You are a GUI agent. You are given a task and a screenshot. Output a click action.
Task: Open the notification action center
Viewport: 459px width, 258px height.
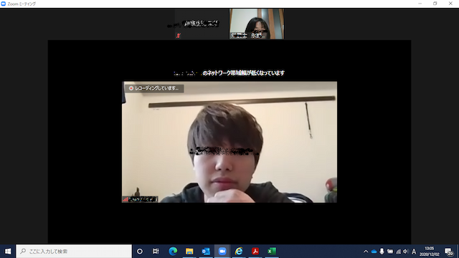[x=448, y=252]
